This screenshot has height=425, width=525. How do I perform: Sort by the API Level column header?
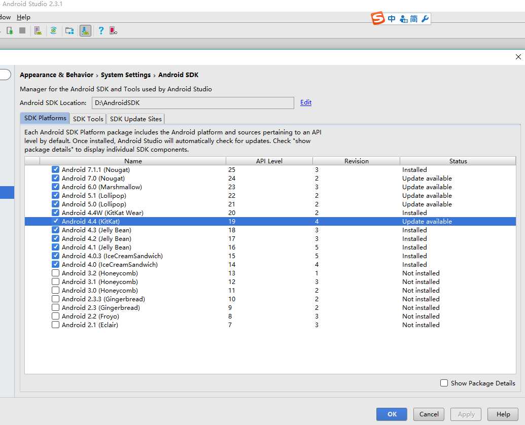pos(269,161)
